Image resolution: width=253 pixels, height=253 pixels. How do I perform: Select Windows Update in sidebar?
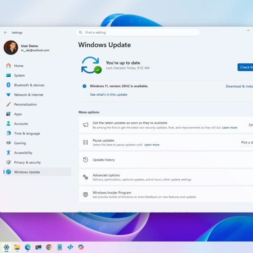(38, 172)
